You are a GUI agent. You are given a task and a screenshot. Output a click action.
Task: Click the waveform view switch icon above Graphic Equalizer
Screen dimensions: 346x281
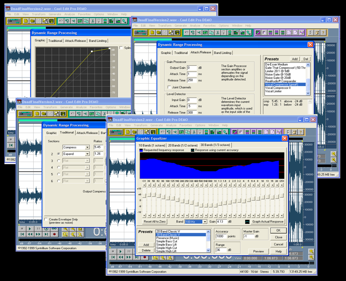[116, 132]
